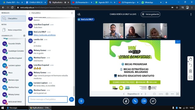Select user Maca
Image resolution: width=195 pixels, height=110 pixels.
point(13,73)
